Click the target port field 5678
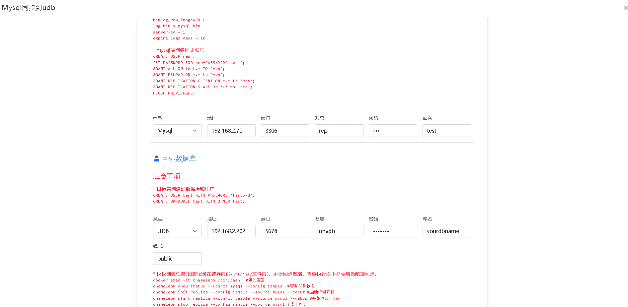 point(285,231)
